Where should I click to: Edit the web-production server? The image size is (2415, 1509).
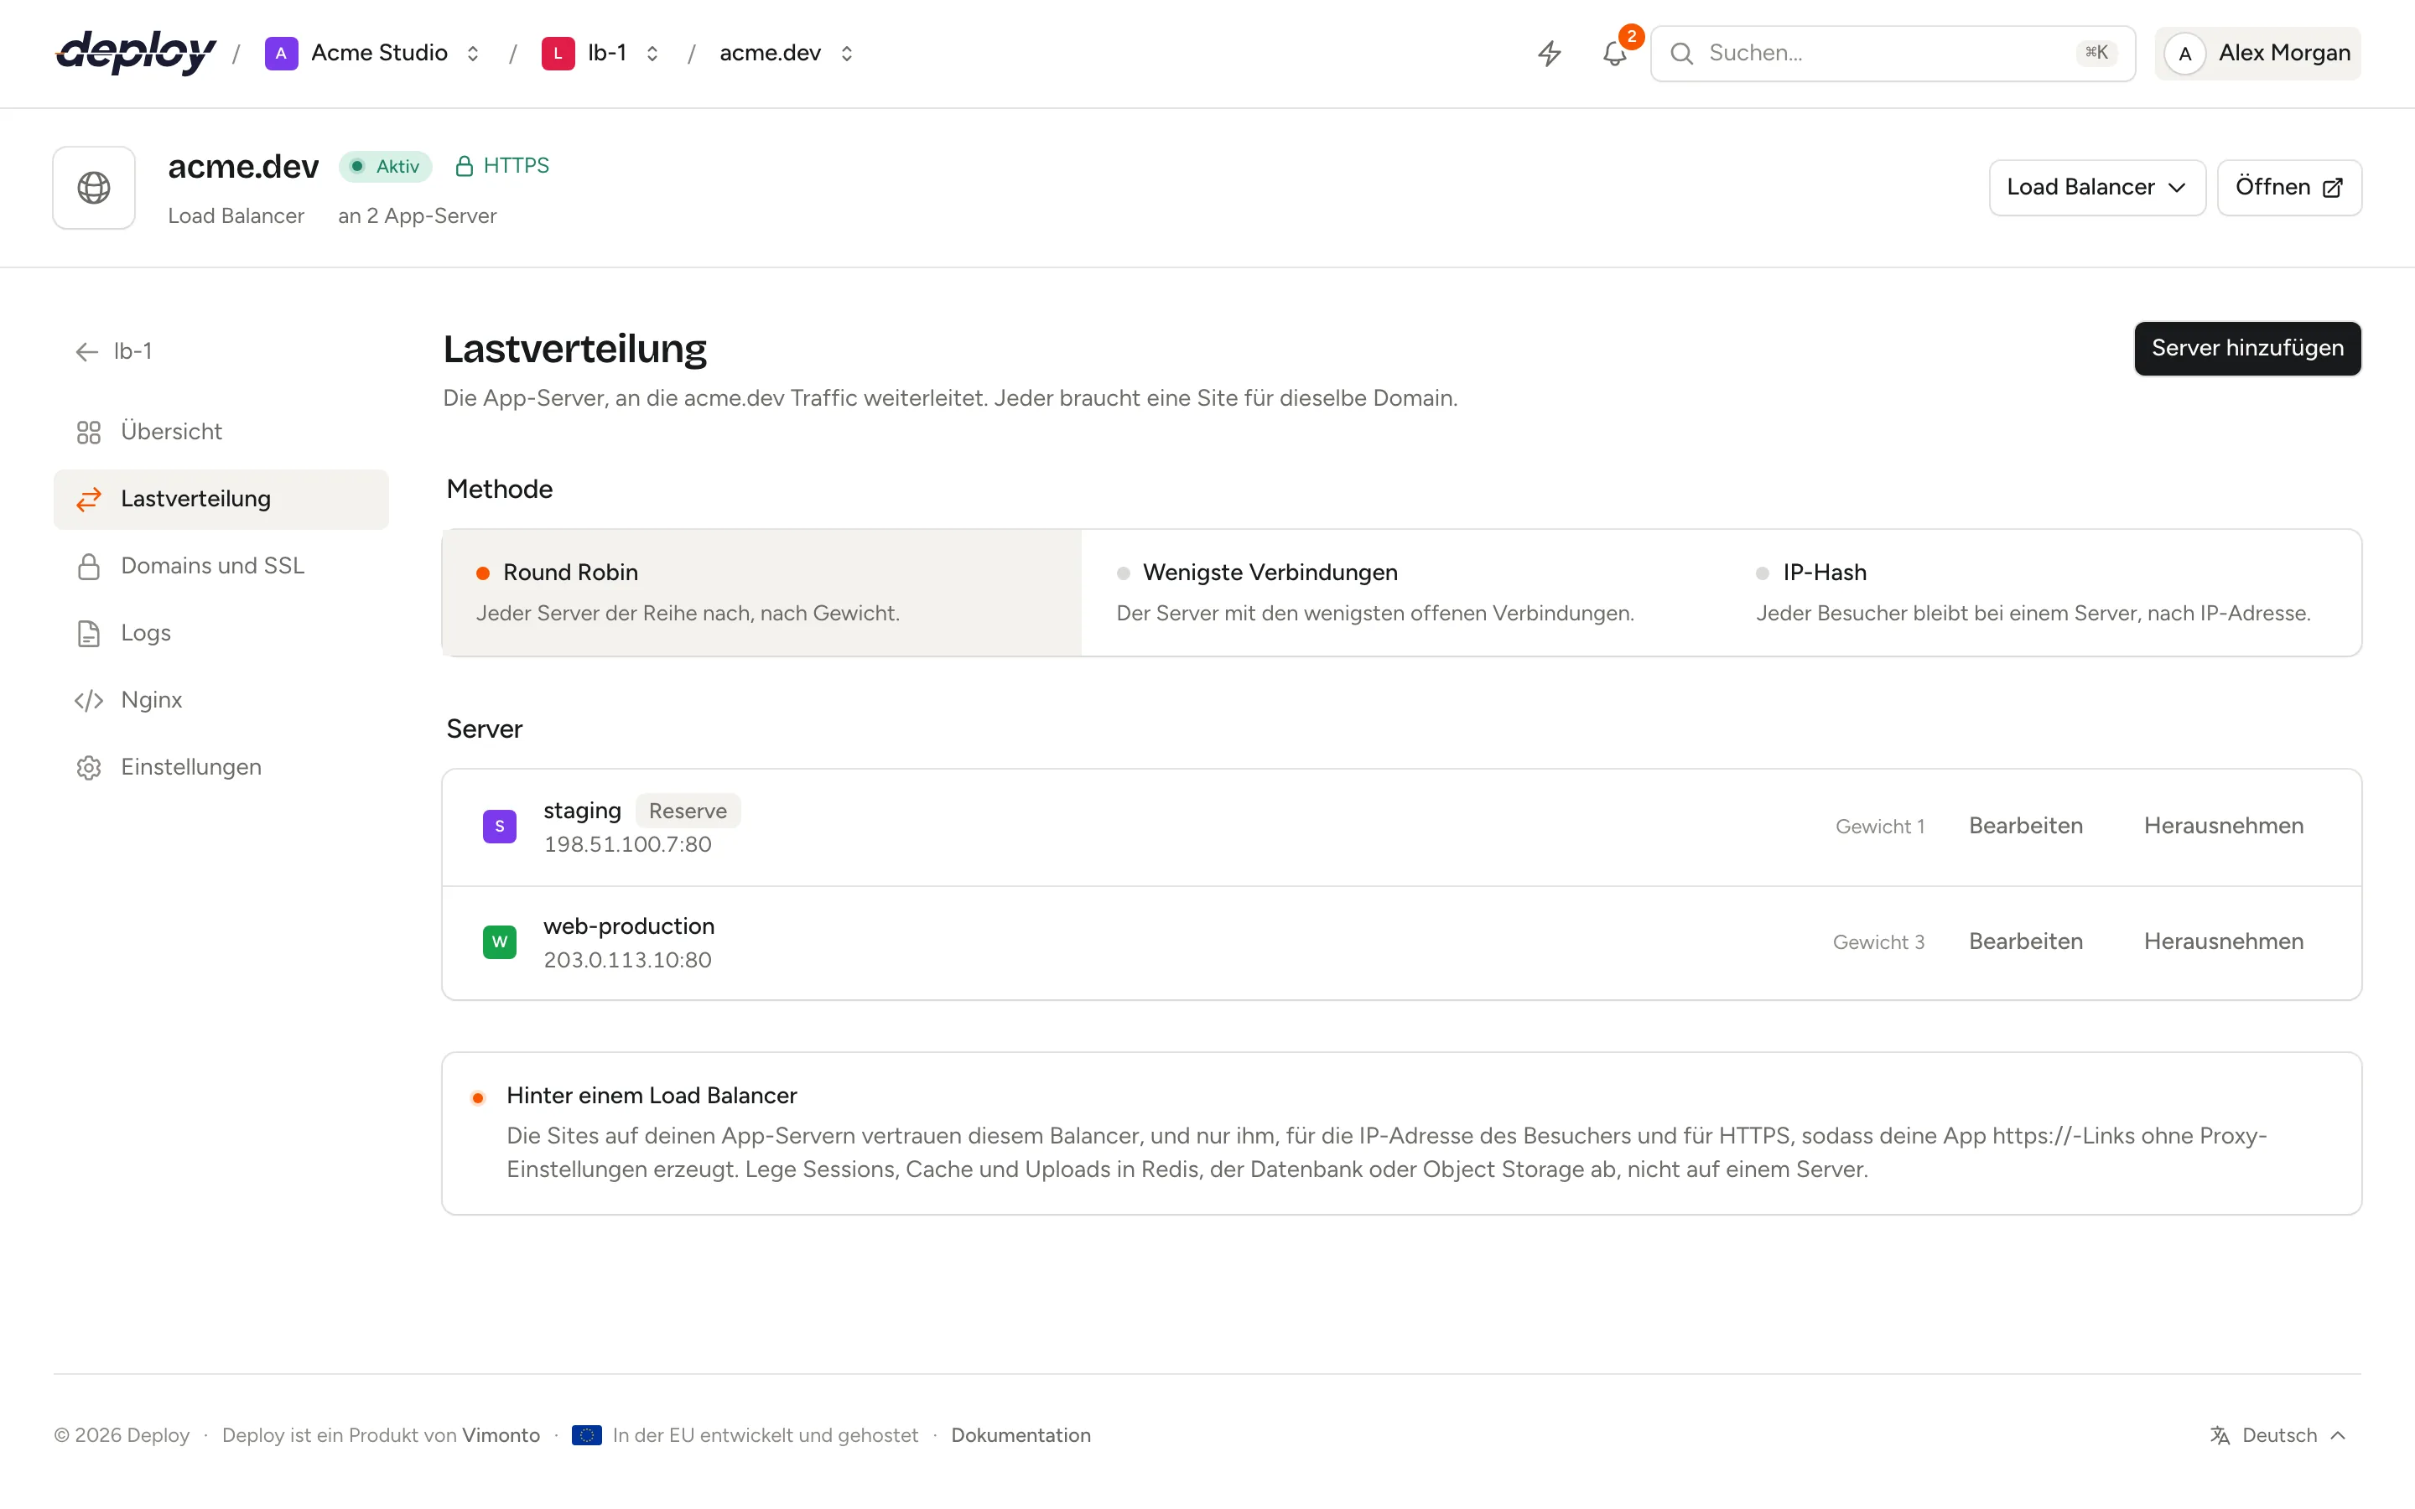coord(2026,942)
